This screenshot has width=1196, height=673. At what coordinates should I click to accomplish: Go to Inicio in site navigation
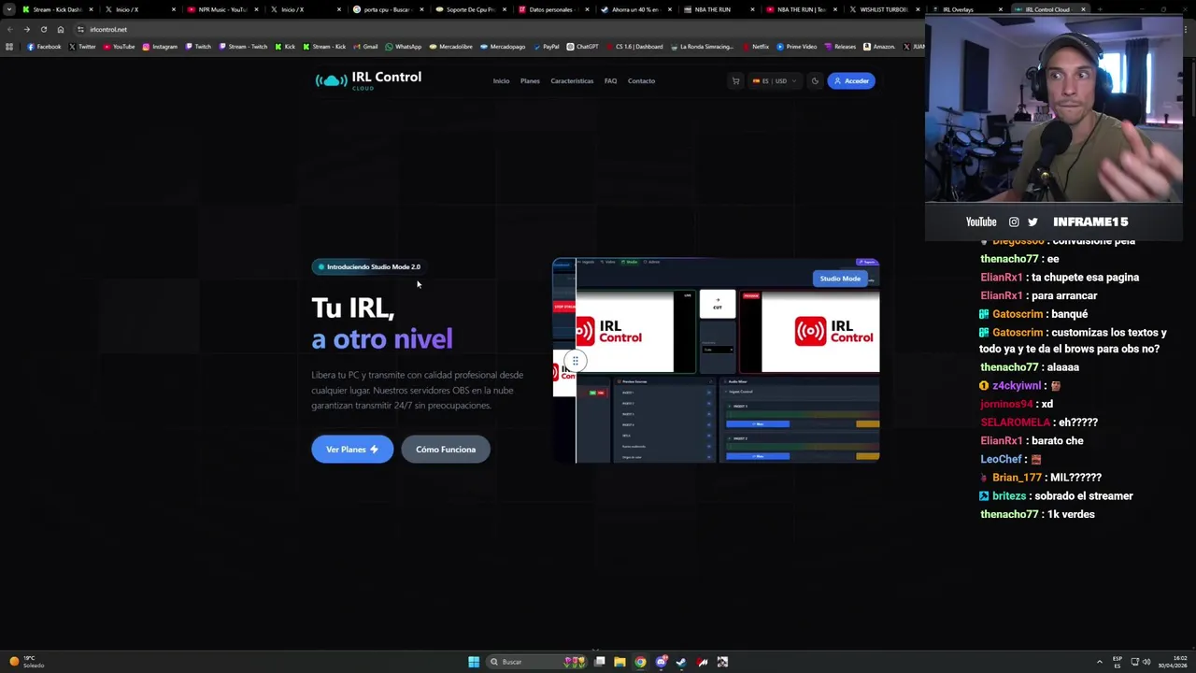point(501,81)
